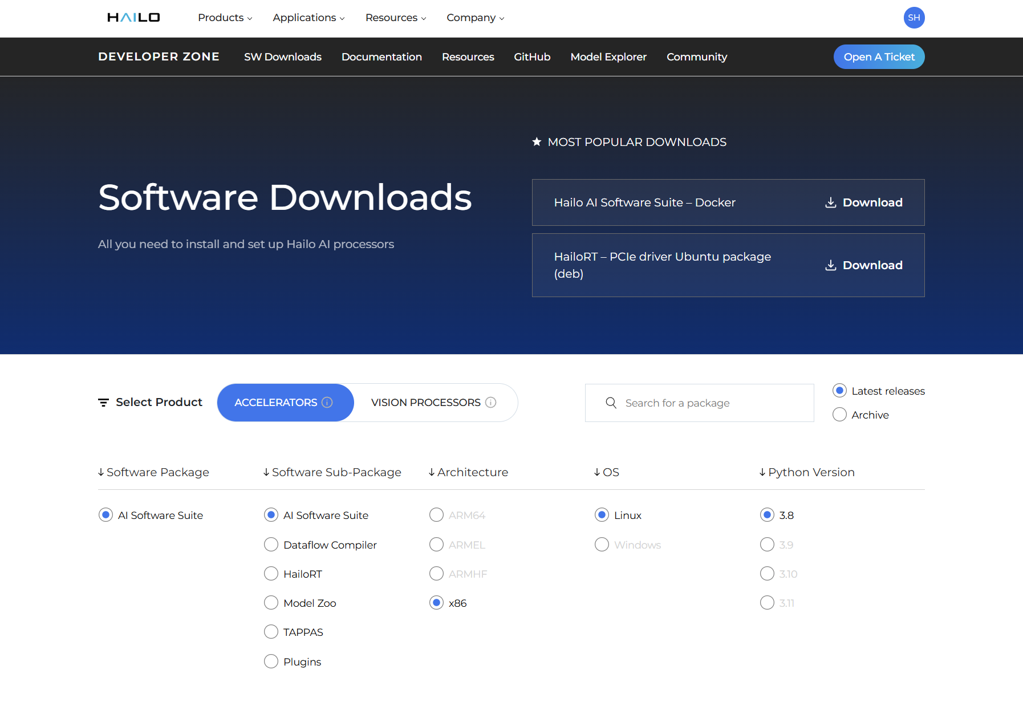Choose the Dataflow Compiler sub-package
This screenshot has width=1023, height=706.
[x=271, y=545]
